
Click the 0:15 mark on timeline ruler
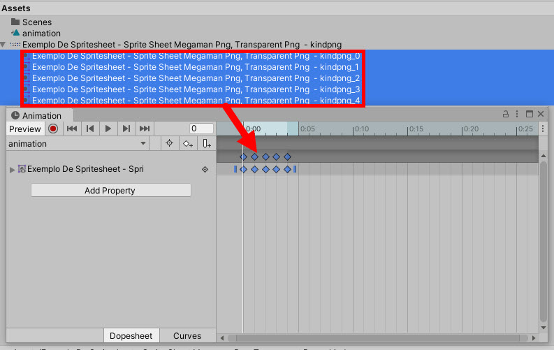tap(416, 129)
